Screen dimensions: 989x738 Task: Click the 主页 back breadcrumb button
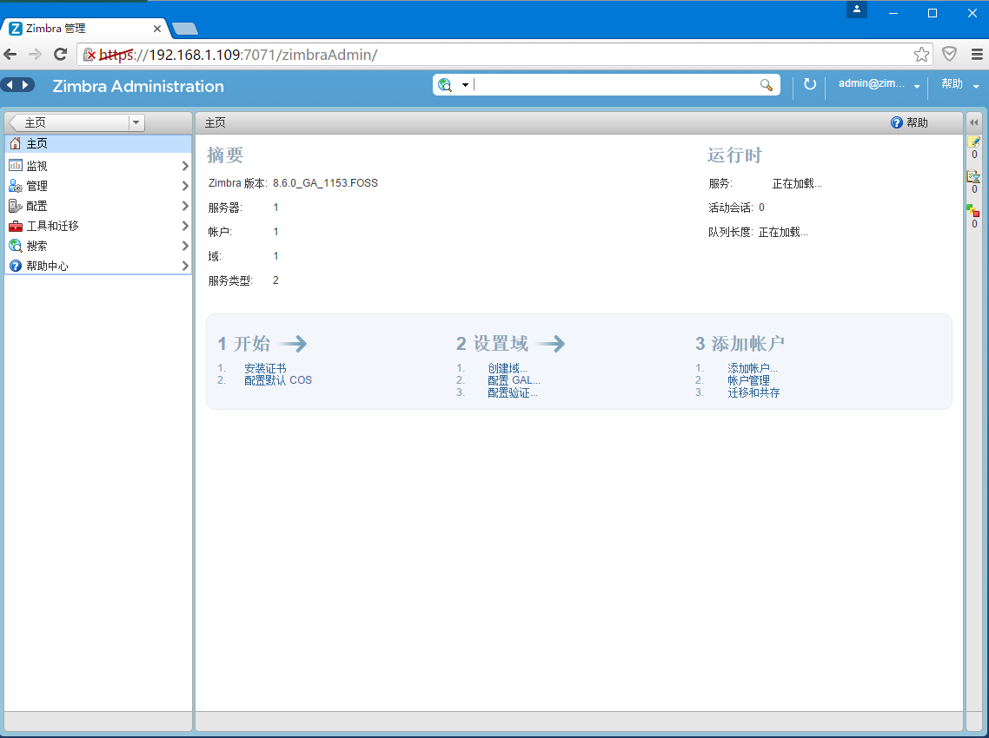(70, 122)
